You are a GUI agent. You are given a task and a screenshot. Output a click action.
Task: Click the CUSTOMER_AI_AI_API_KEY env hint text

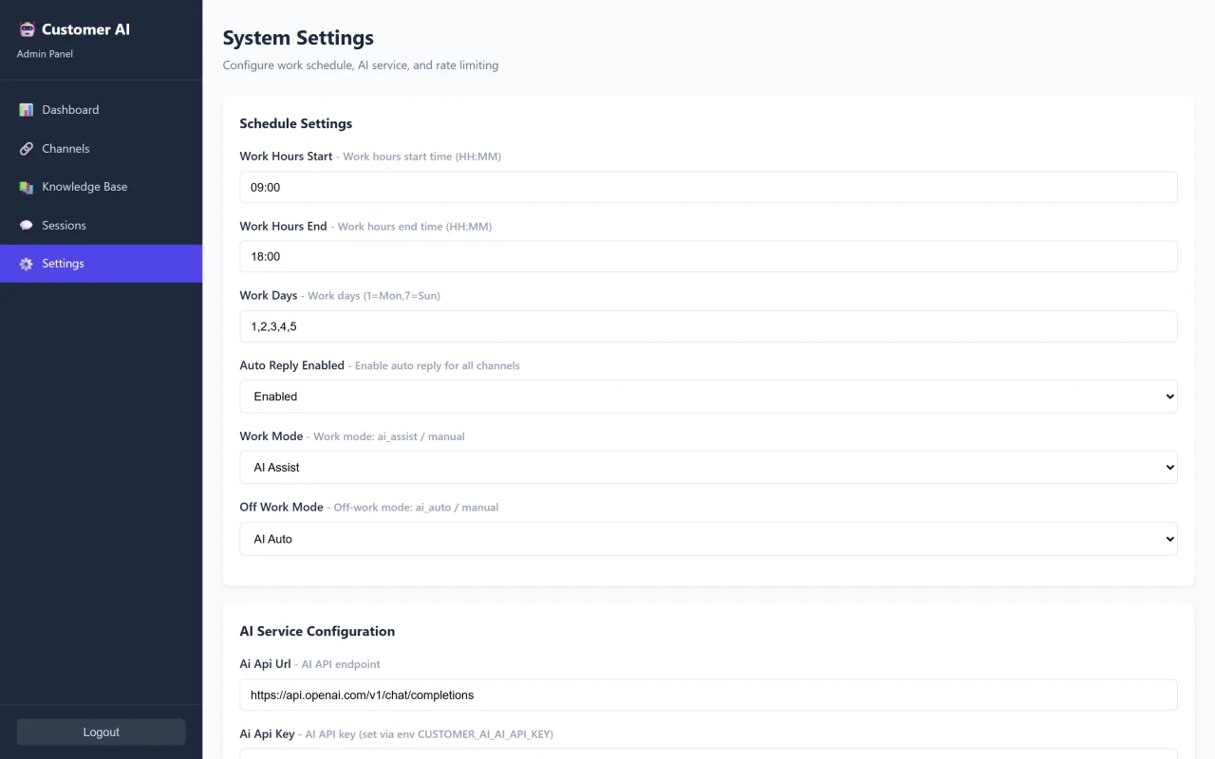click(x=429, y=734)
